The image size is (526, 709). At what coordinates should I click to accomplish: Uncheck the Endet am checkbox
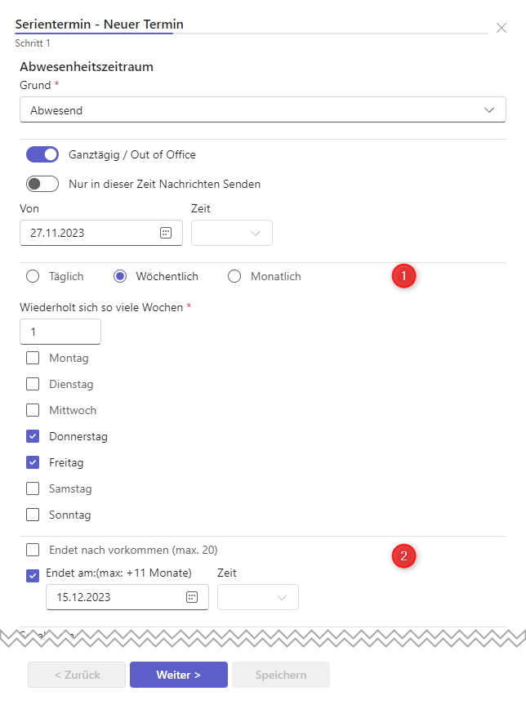click(x=33, y=575)
